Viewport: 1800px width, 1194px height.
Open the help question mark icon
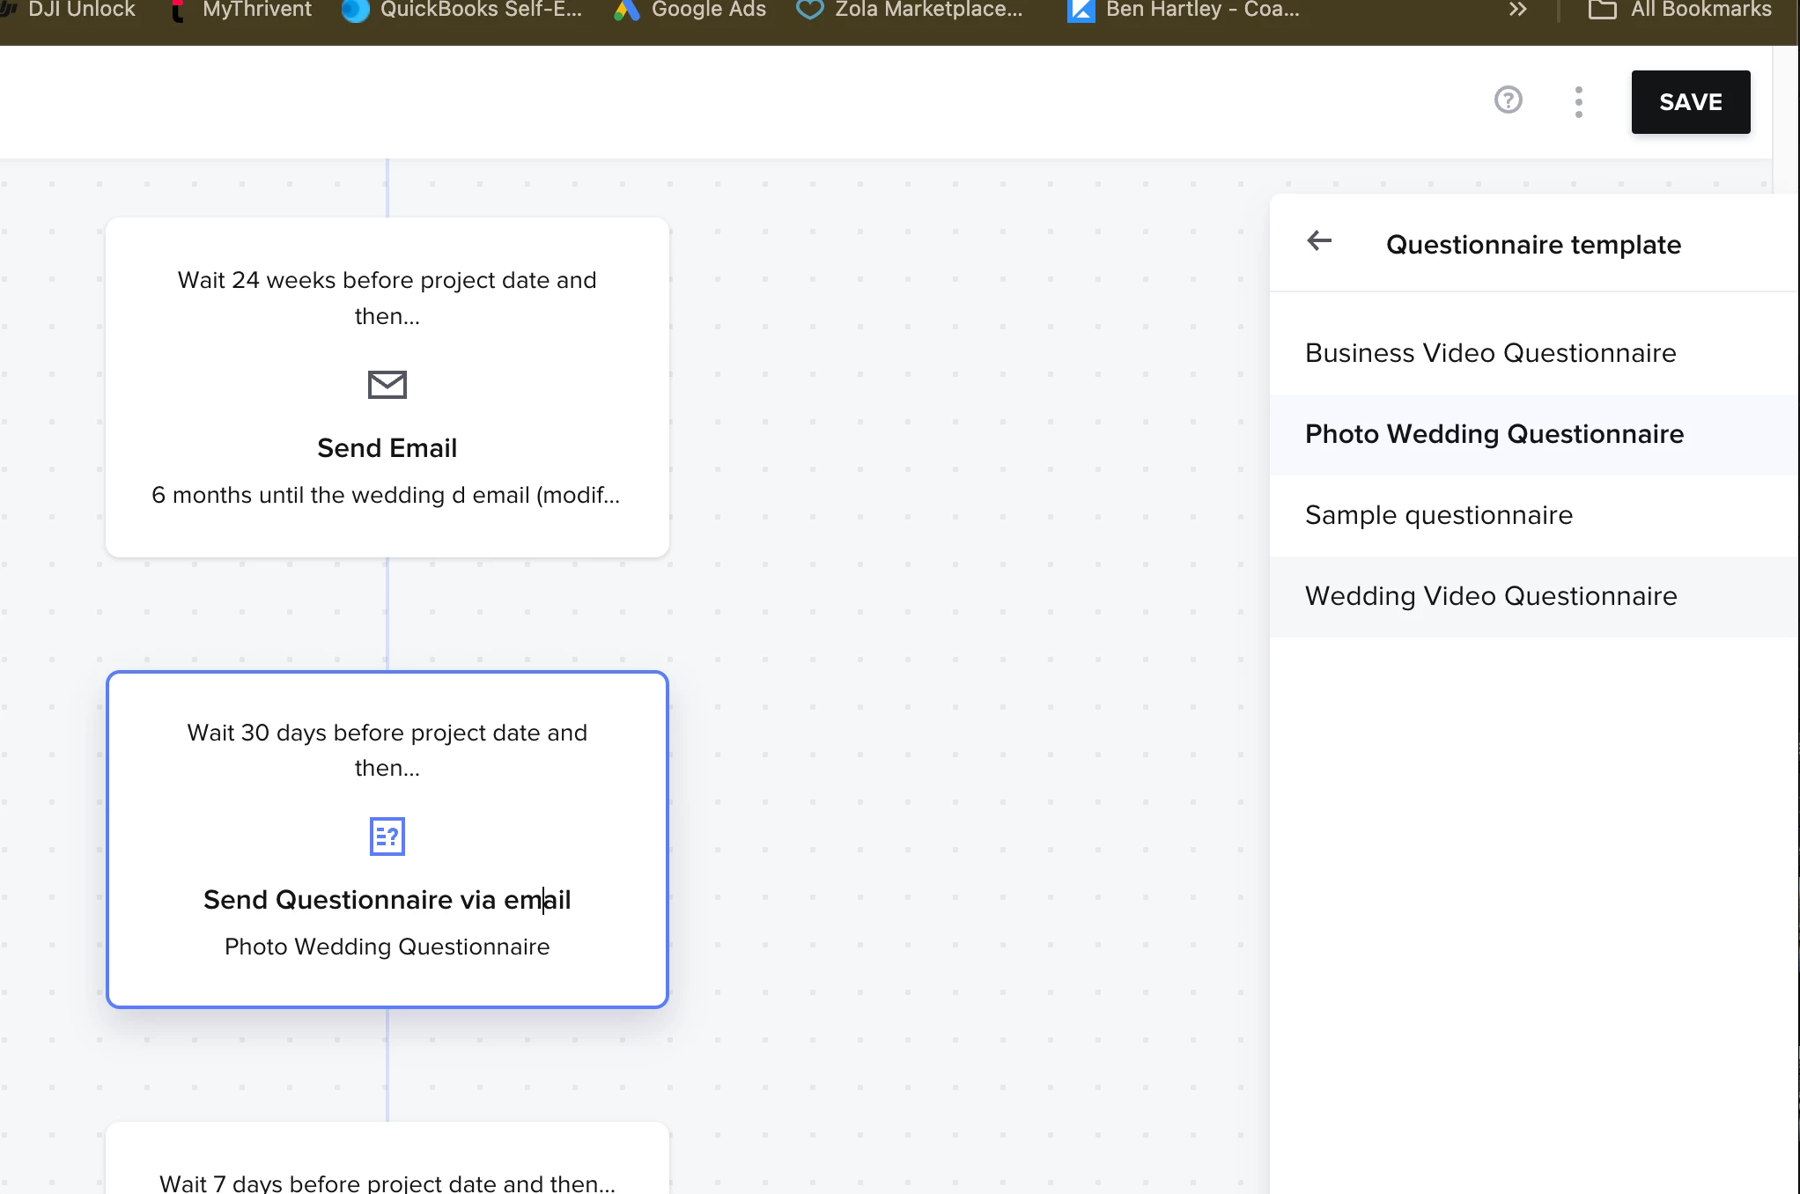click(1508, 100)
